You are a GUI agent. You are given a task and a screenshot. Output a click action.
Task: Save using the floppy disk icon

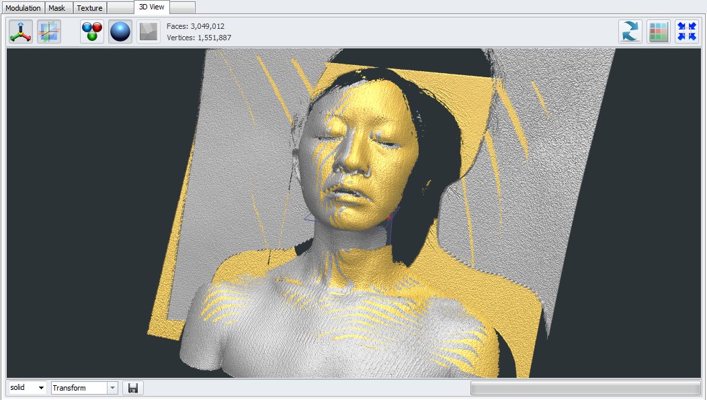point(133,388)
